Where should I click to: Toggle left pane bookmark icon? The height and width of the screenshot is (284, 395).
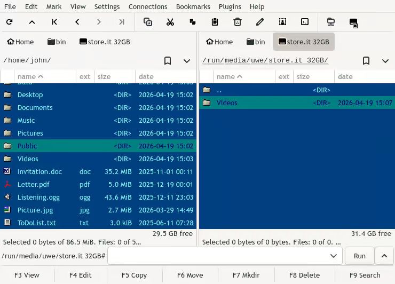(168, 61)
